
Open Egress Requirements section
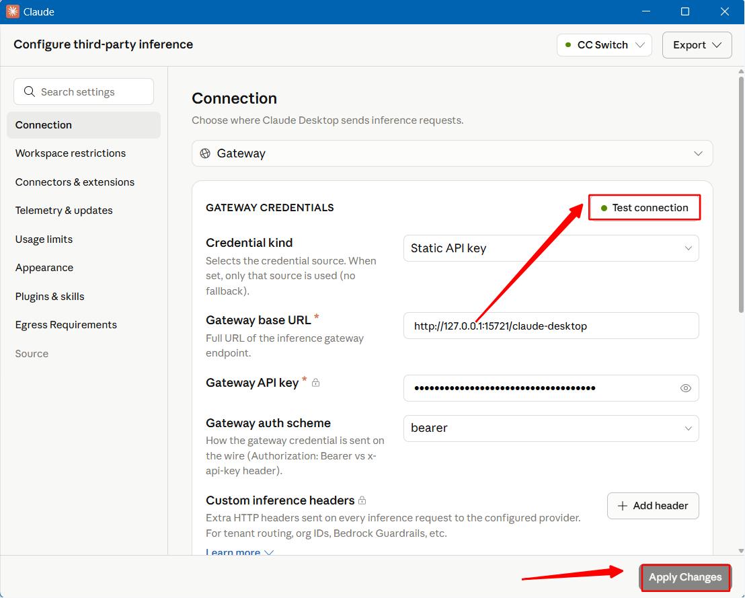point(66,325)
